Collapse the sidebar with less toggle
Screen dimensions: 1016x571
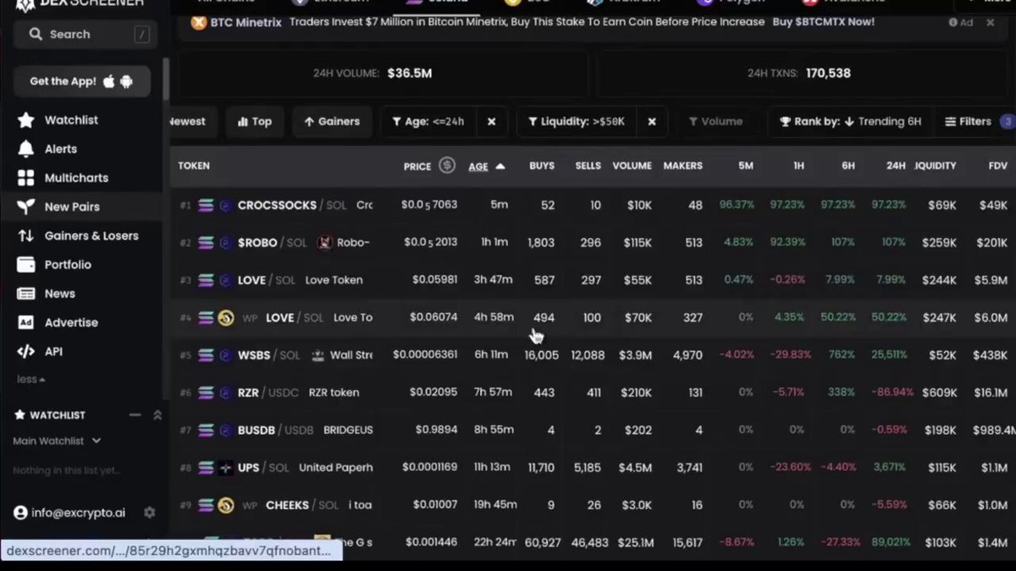[31, 380]
